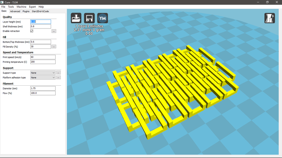Screen dimensions: 282x158
Task: Open the Tools menu
Action: 11,7
